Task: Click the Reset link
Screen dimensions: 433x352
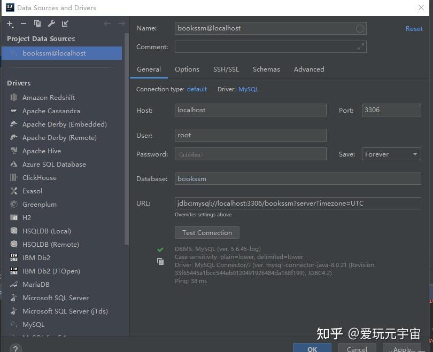Action: (x=414, y=28)
